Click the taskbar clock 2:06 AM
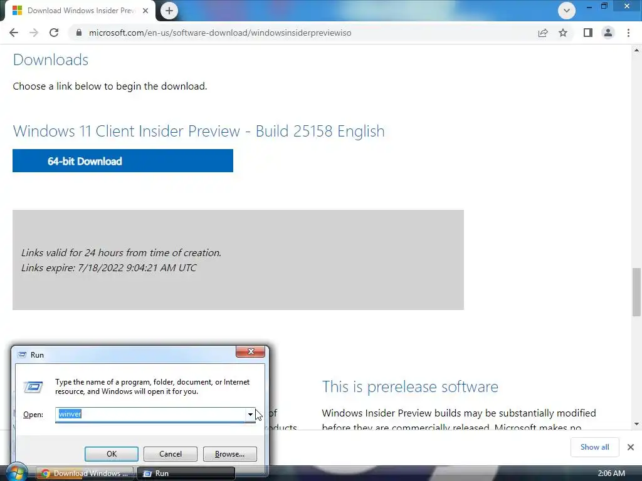Screen dimensions: 642x481 coord(611,473)
